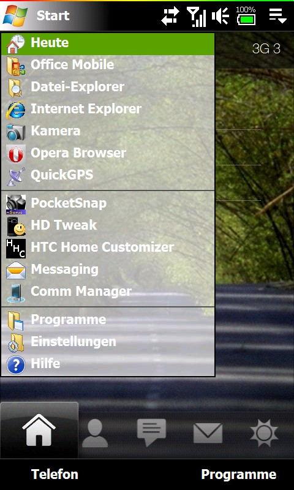Tap the Internet Explorer icon
The height and width of the screenshot is (490, 294).
click(x=16, y=110)
